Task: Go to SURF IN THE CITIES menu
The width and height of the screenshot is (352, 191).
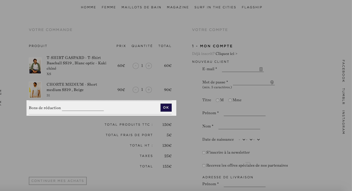Action: [215, 7]
